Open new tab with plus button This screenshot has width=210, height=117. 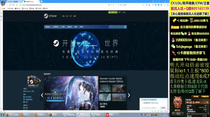[41, 1]
